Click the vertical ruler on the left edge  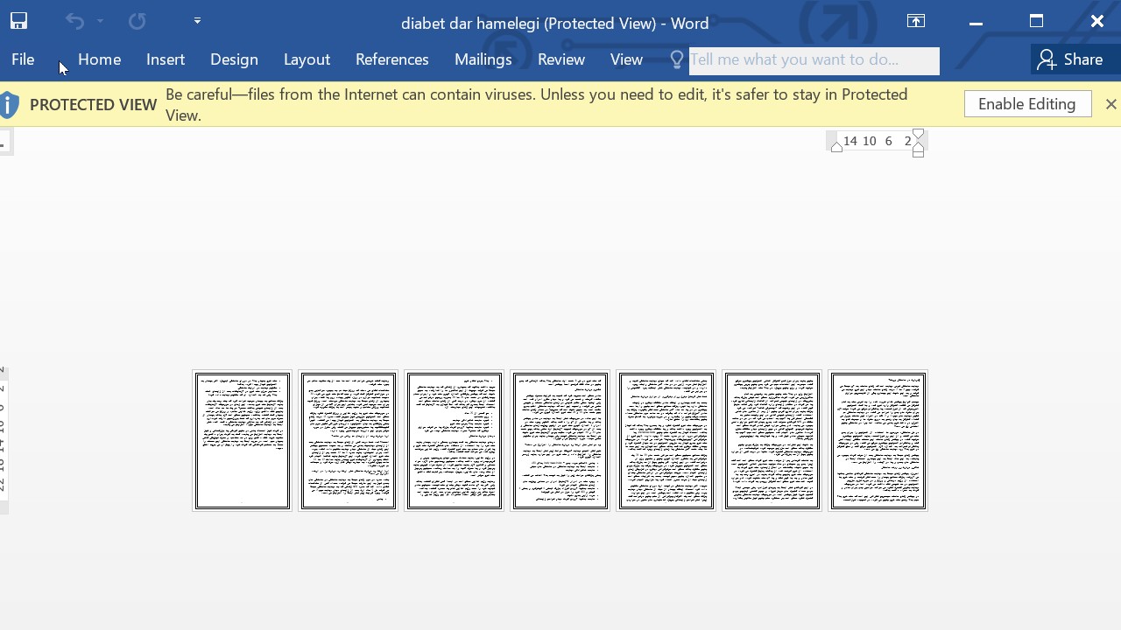4,439
